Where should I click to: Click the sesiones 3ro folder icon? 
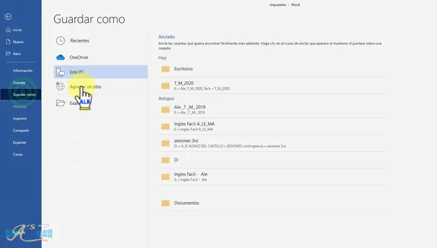(x=165, y=143)
